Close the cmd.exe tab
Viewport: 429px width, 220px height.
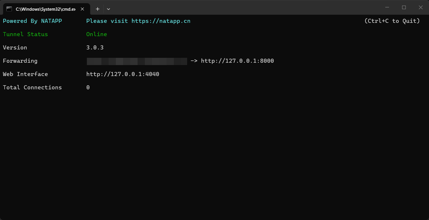coord(82,9)
